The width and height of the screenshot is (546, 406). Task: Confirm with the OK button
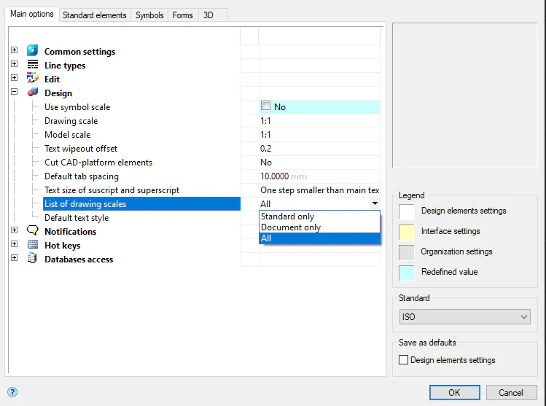click(454, 392)
